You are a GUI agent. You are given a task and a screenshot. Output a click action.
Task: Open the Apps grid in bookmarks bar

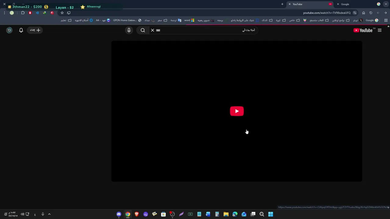[386, 20]
